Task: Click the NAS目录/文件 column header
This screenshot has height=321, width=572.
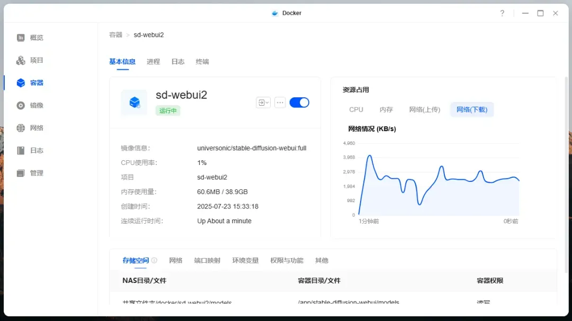Action: point(145,281)
